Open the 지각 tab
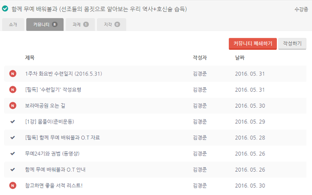The height and width of the screenshot is (195, 312). (x=111, y=24)
